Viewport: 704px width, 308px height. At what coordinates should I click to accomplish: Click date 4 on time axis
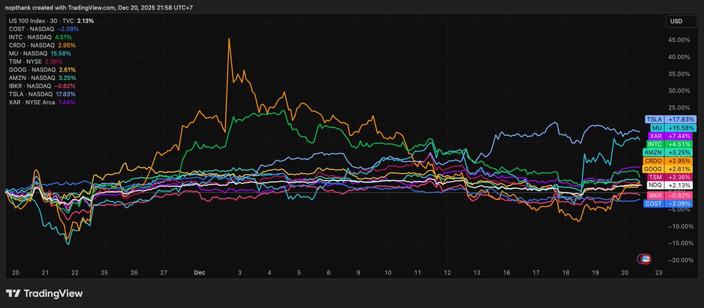pos(269,273)
